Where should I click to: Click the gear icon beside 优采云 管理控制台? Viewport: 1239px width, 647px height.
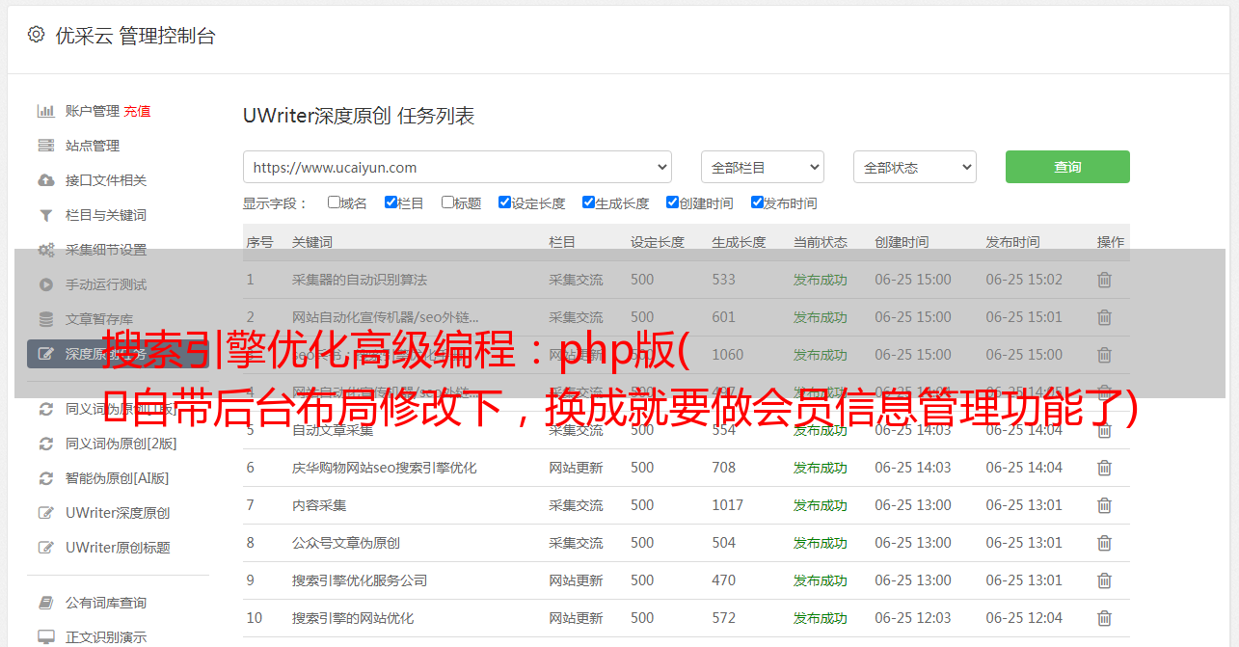[36, 35]
